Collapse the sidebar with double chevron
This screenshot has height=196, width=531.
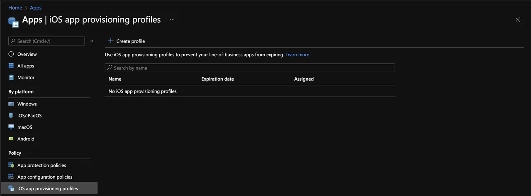click(x=92, y=41)
